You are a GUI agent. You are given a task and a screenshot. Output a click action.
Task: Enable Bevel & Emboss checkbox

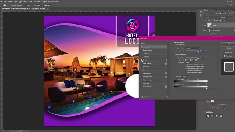[x=142, y=50]
